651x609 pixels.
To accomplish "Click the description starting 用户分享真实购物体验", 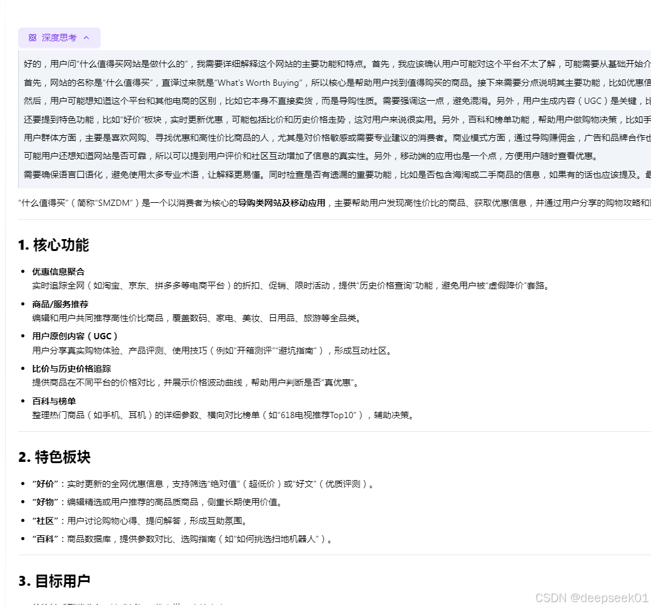I will [x=213, y=351].
